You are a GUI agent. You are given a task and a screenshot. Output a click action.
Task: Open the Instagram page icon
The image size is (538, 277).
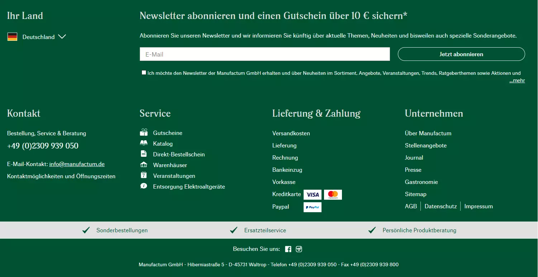click(299, 249)
